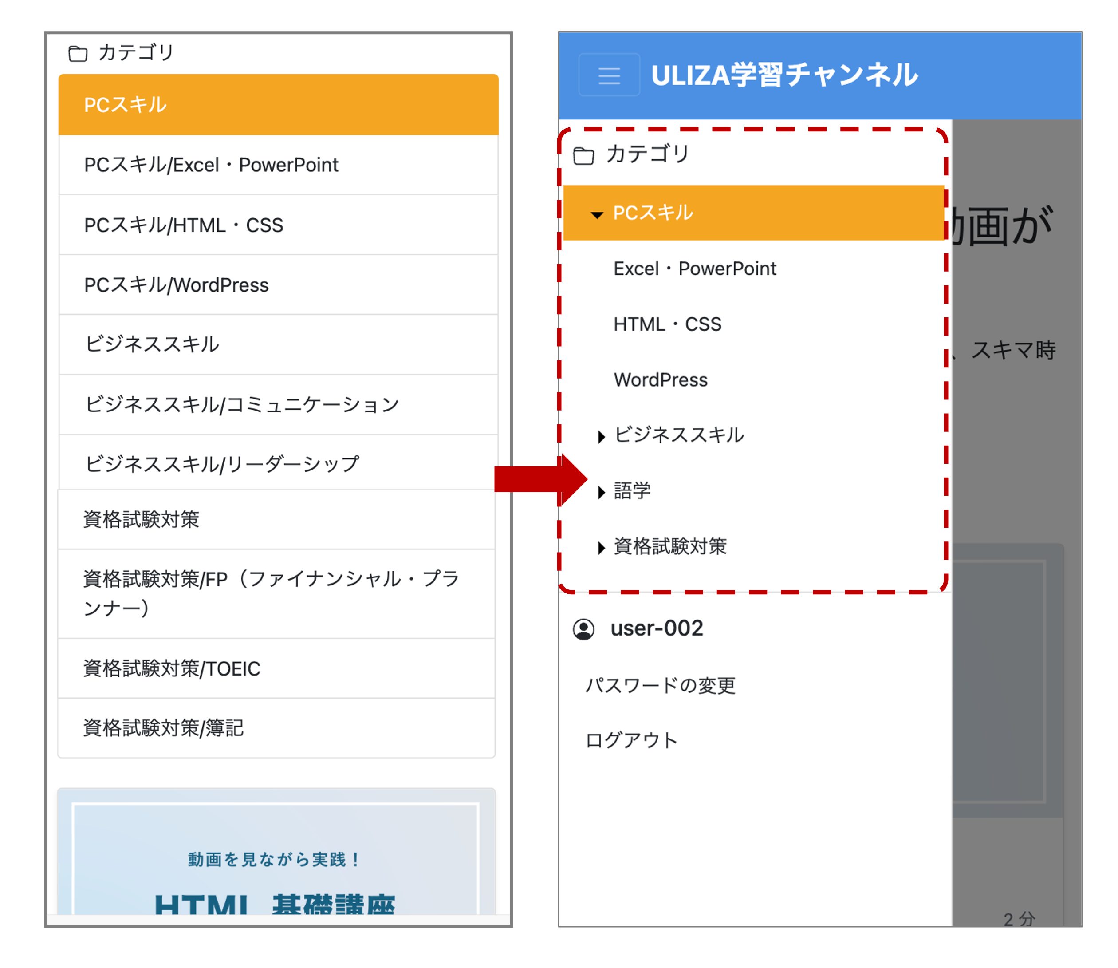The image size is (1118, 968).
Task: Expand the 資格試験対策 category arrow
Action: point(602,548)
